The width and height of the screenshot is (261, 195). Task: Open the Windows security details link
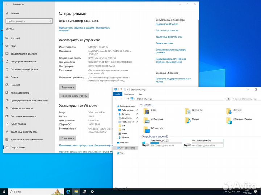click(84, 29)
